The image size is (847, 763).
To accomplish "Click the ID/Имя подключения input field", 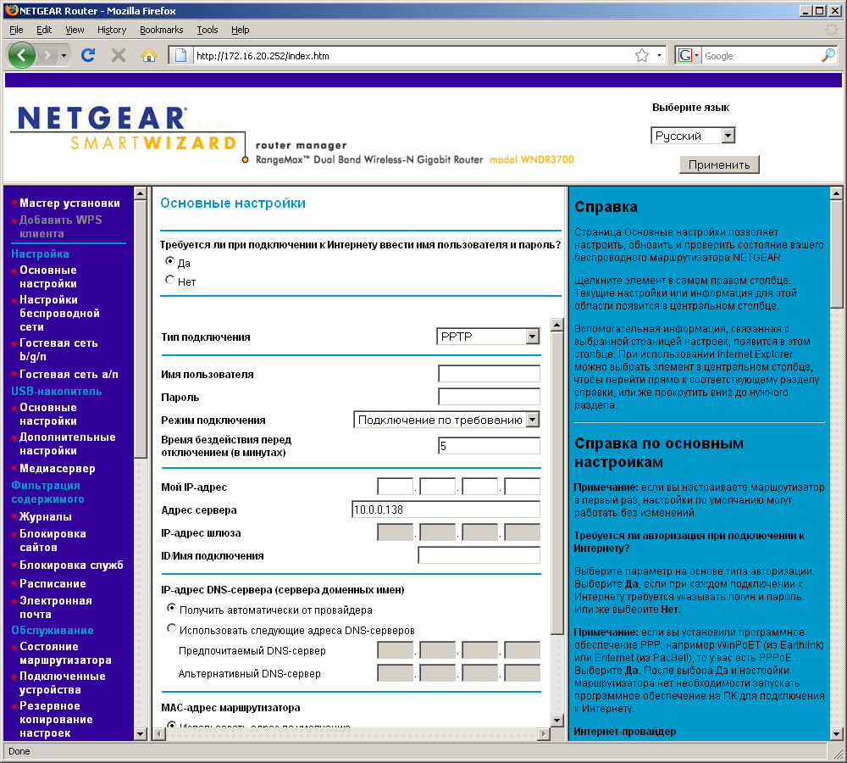I will pyautogui.click(x=479, y=554).
